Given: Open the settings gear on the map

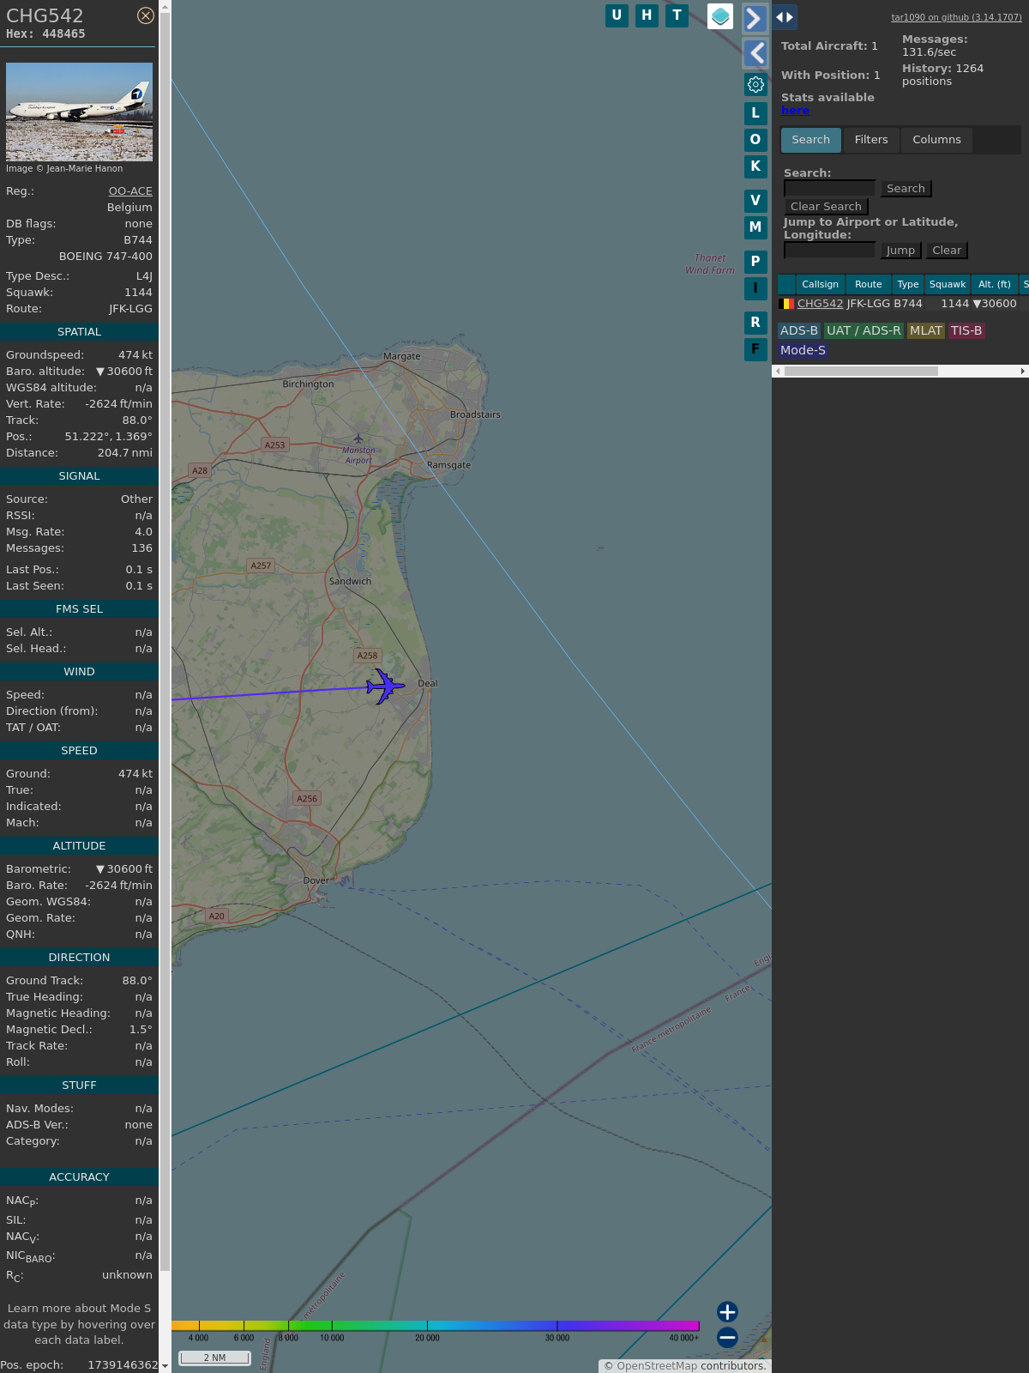Looking at the screenshot, I should [755, 84].
